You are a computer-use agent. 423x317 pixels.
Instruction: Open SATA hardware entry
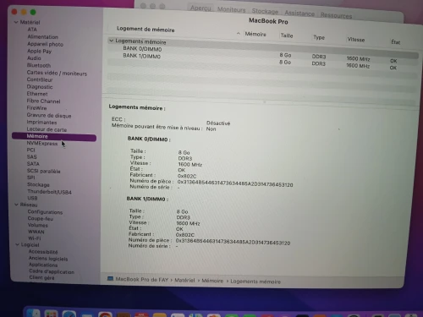pyautogui.click(x=33, y=164)
